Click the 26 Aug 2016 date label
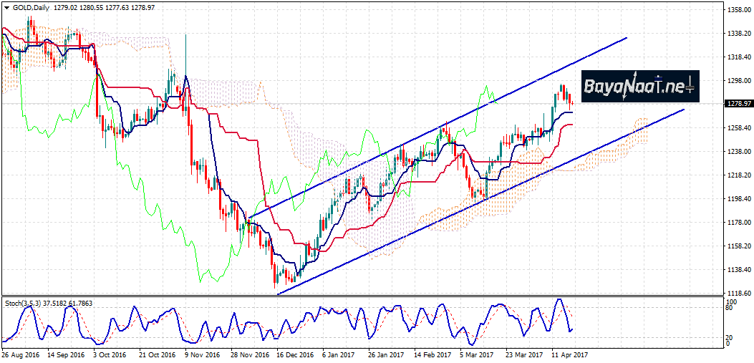The image size is (754, 363). click(20, 354)
